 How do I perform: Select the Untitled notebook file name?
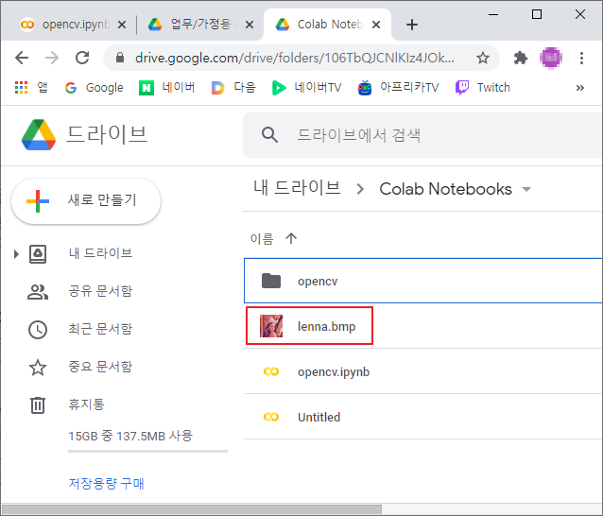(319, 417)
